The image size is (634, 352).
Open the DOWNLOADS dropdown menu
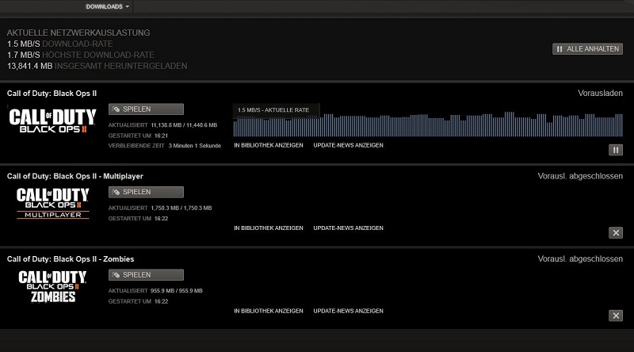click(x=107, y=6)
